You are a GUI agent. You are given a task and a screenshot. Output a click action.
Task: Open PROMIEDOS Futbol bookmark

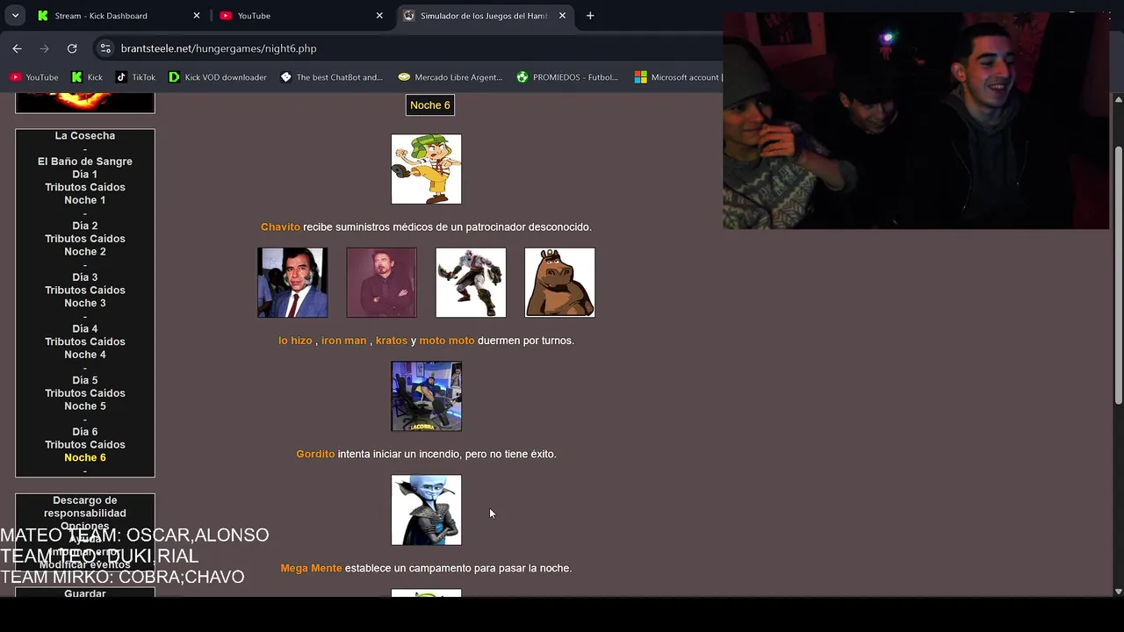click(x=568, y=77)
